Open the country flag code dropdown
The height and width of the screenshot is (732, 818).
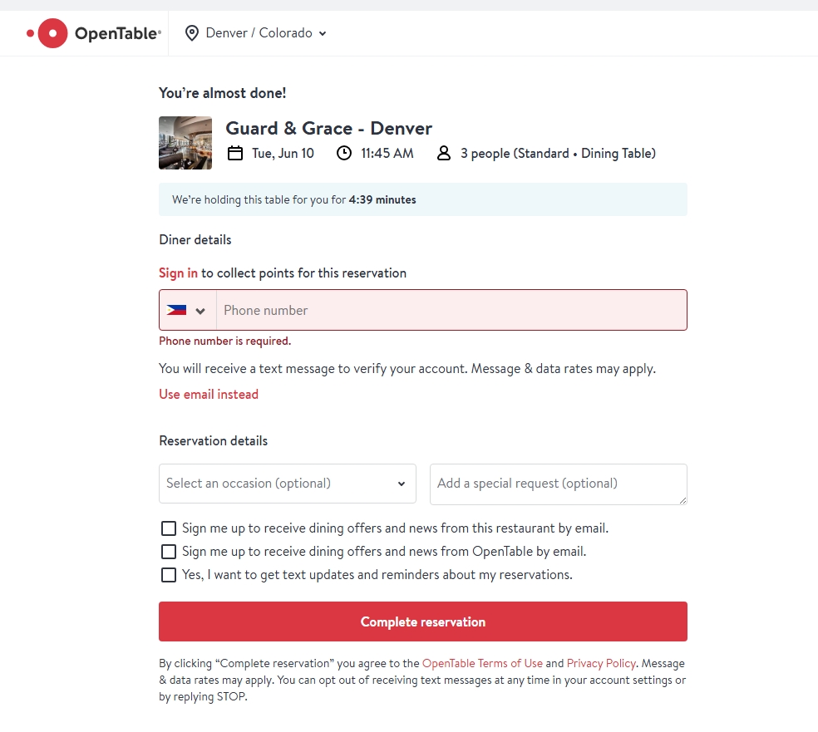pos(188,310)
